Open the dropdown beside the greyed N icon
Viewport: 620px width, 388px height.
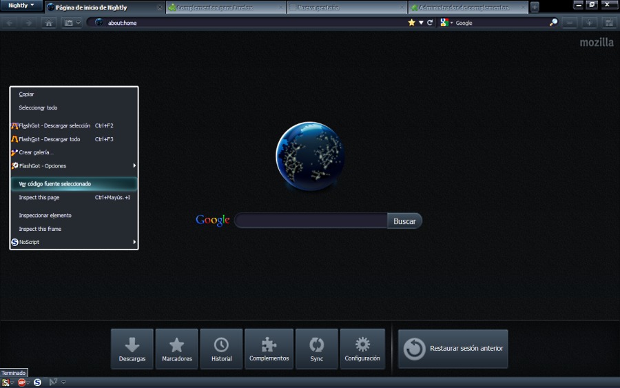pyautogui.click(x=63, y=382)
